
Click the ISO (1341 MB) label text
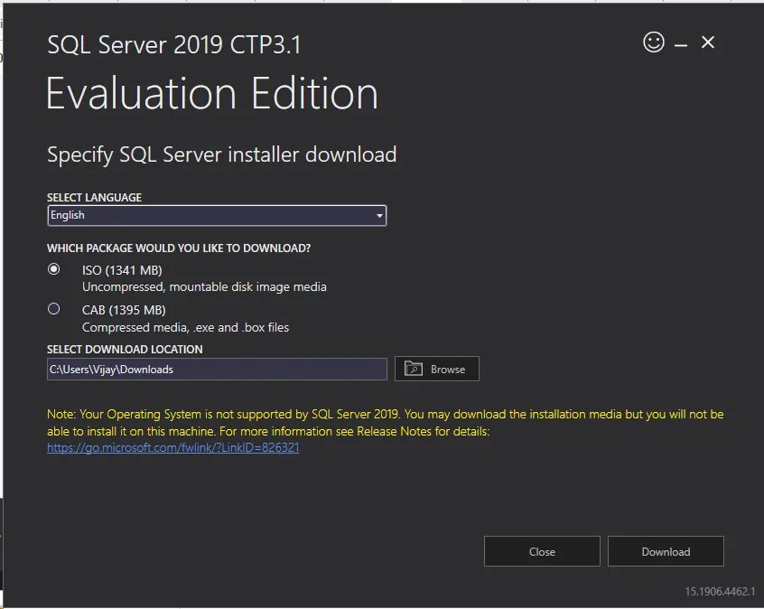tap(122, 270)
